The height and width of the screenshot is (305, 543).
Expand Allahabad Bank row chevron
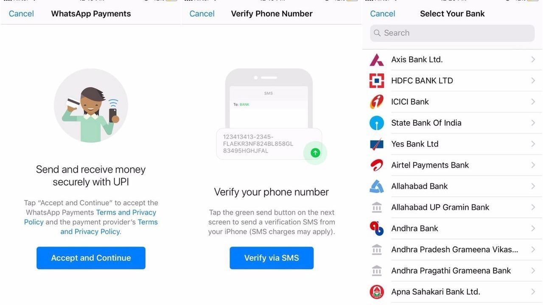pos(533,186)
